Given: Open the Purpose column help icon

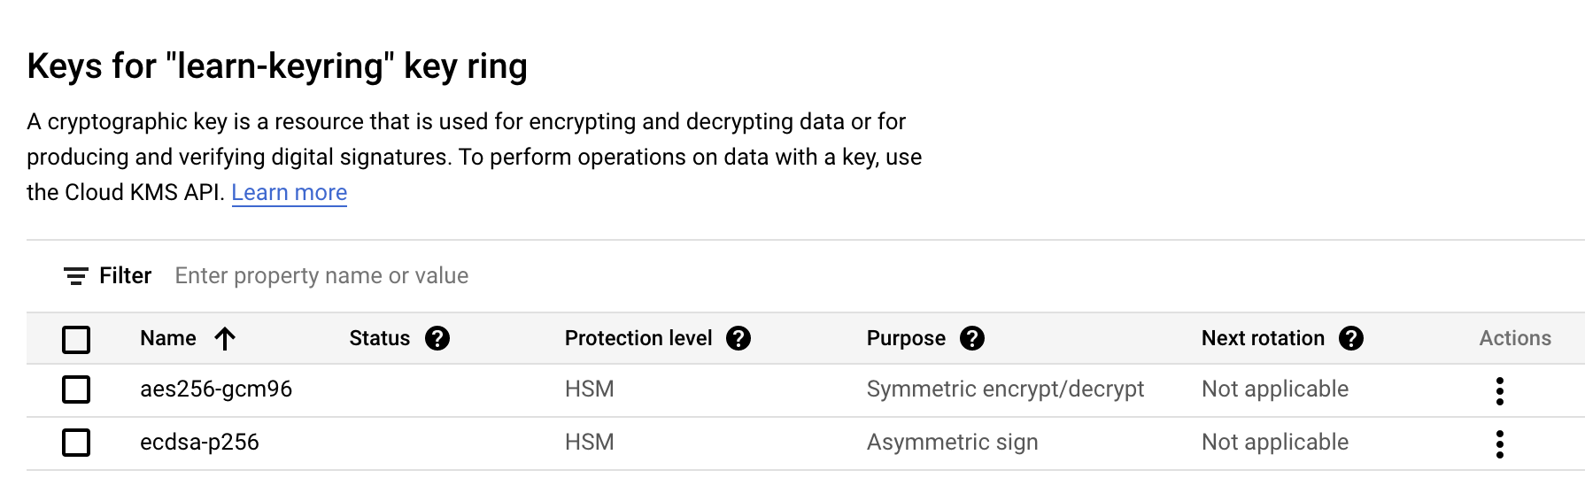Looking at the screenshot, I should tap(972, 338).
